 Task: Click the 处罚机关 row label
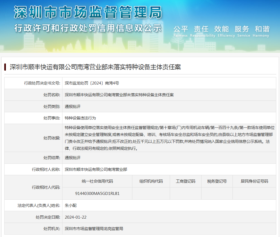[52, 229]
